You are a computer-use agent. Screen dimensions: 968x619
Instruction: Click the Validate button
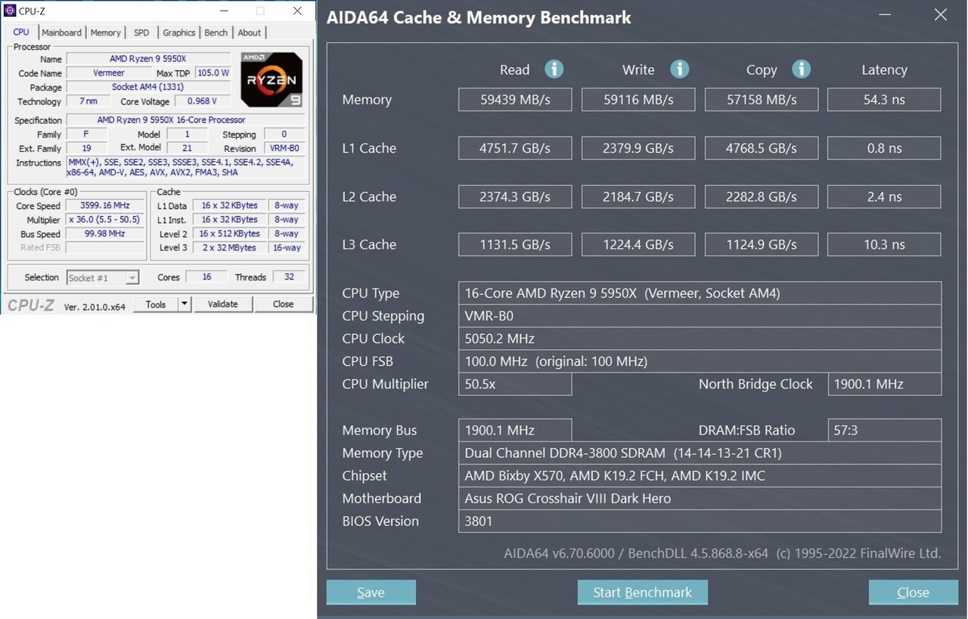click(222, 304)
